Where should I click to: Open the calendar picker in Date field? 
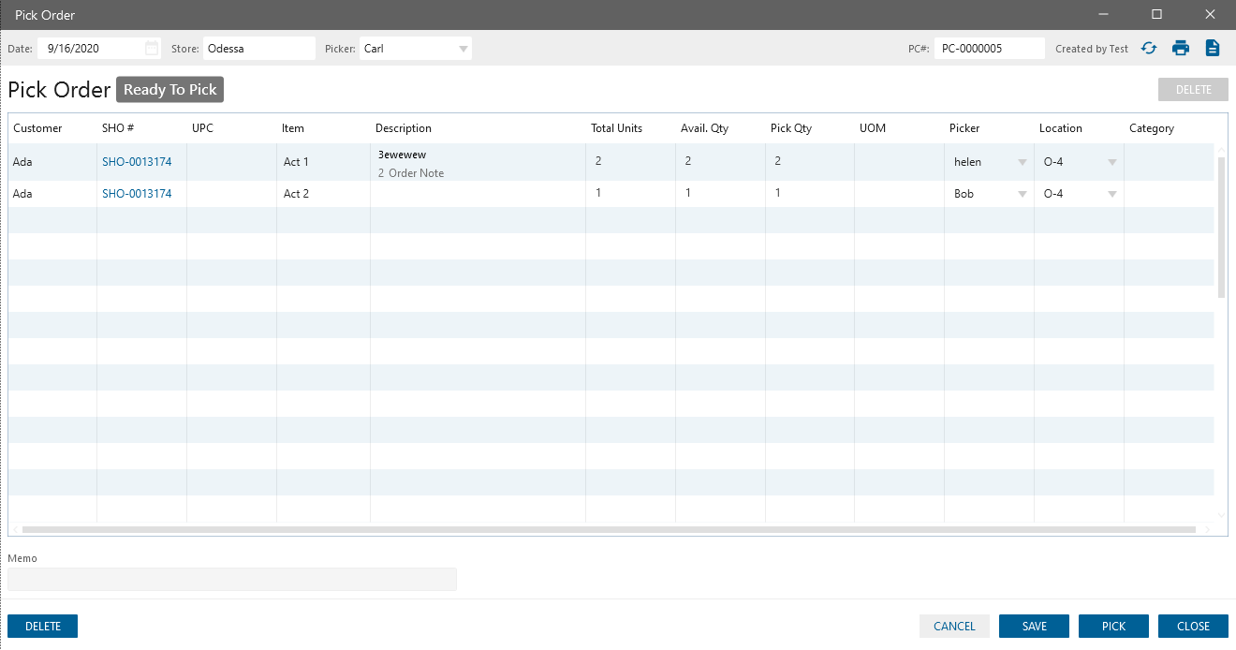click(152, 48)
